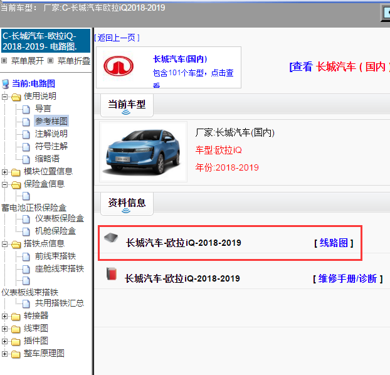This screenshot has width=390, height=375.
Task: Collapse the 使用说明 tree node
Action: (4, 97)
